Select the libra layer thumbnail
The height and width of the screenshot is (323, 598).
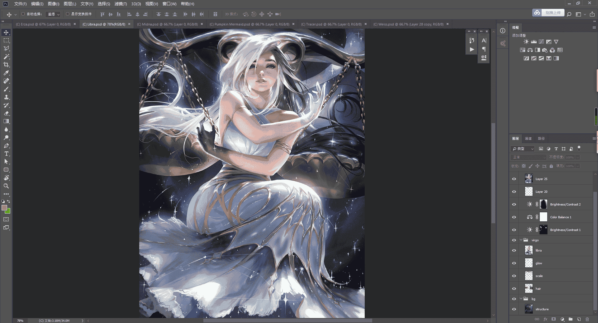click(529, 250)
